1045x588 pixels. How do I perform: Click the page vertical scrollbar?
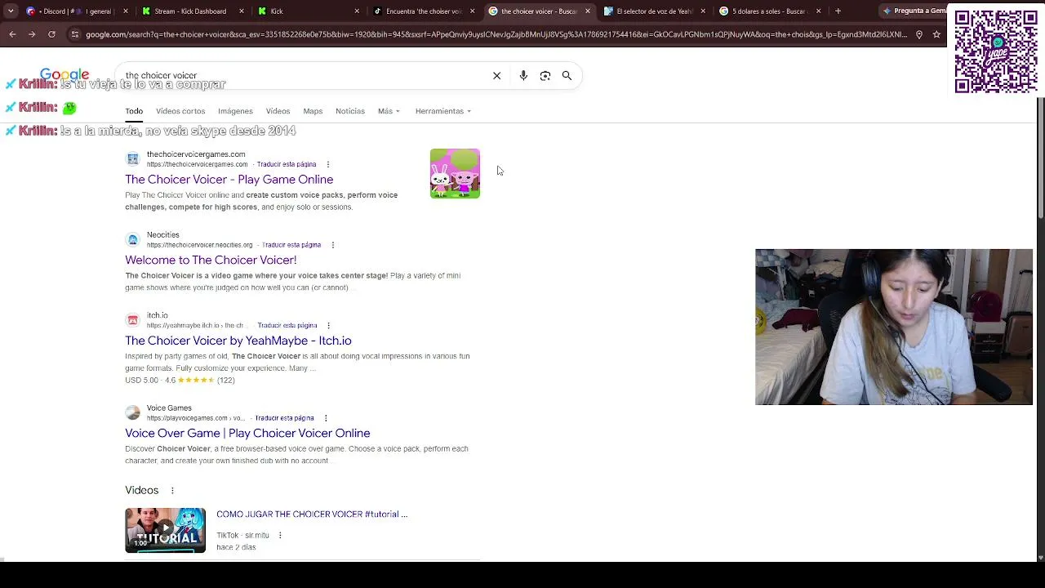pyautogui.click(x=1040, y=158)
